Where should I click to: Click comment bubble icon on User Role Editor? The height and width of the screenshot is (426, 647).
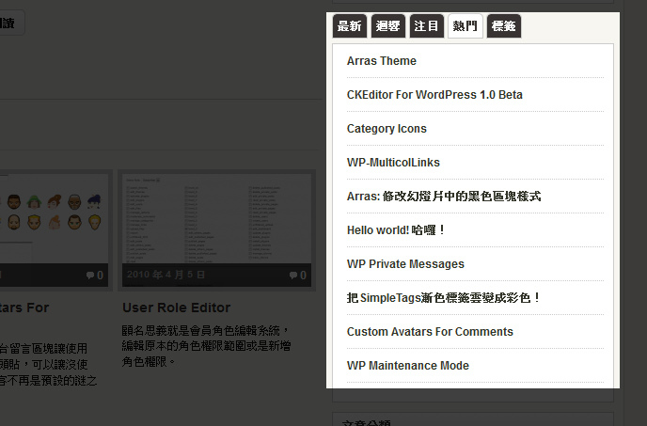point(293,276)
